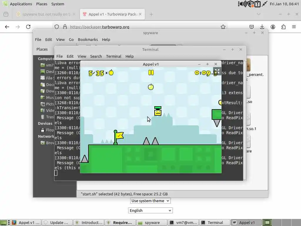Image resolution: width=301 pixels, height=226 pixels.
Task: Switch to vm7@vm taskbar terminal
Action: (183, 222)
